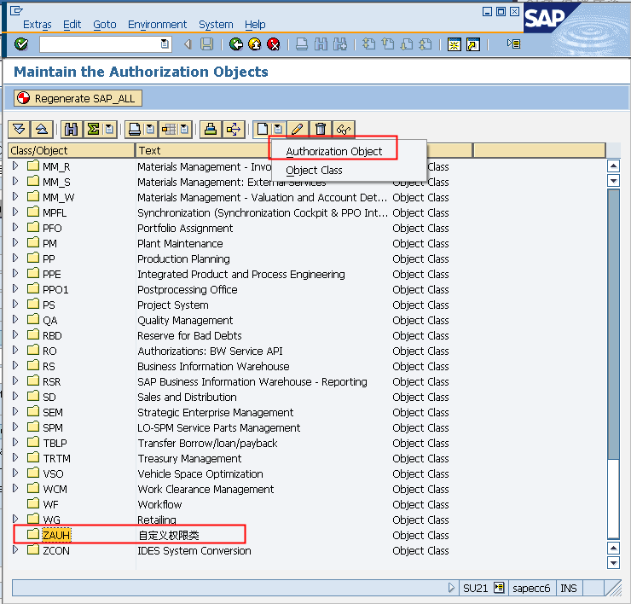Click the First Page icon
Viewport: 631px width, 604px height.
(368, 44)
